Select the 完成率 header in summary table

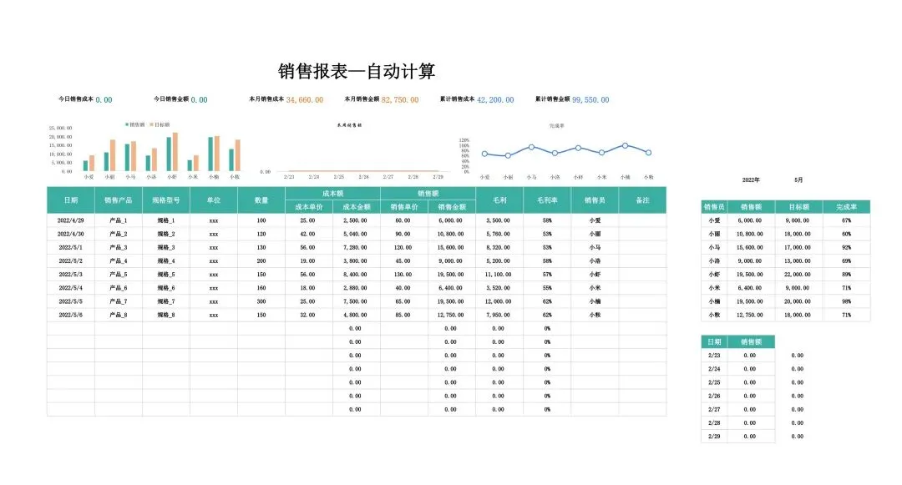click(846, 207)
